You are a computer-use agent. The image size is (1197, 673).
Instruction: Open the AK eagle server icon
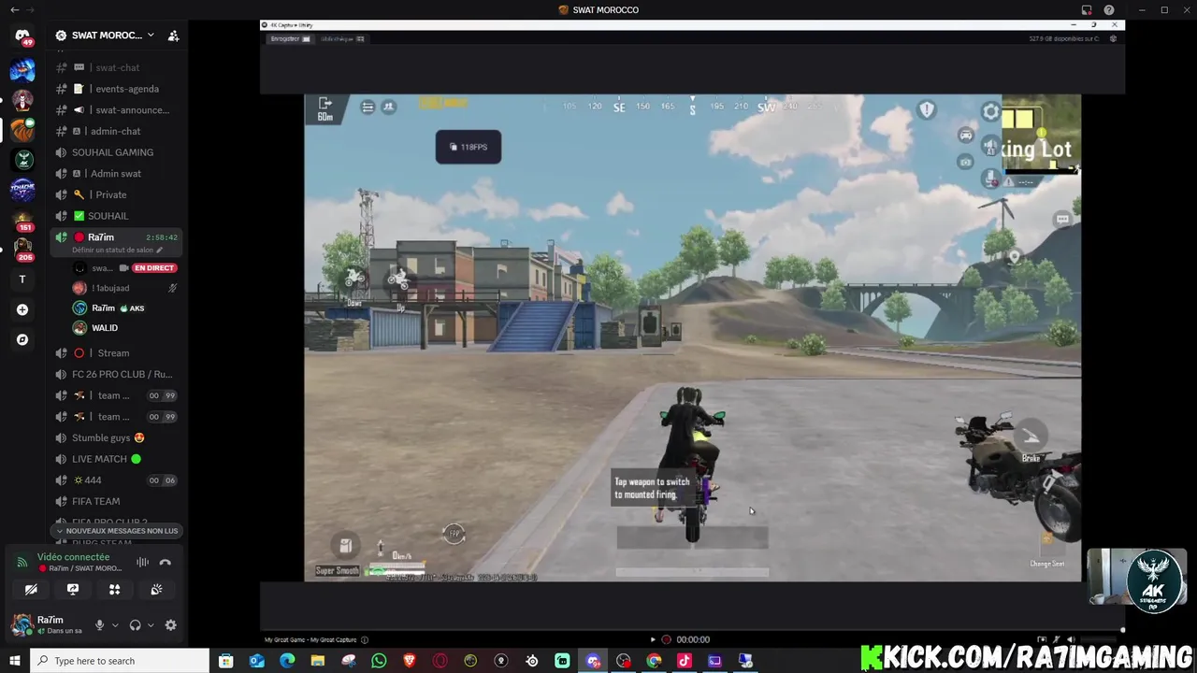[22, 160]
